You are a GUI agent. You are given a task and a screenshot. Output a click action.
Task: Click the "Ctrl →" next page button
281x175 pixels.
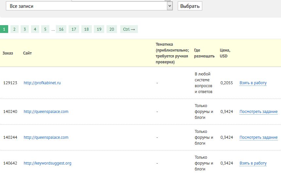tap(129, 29)
